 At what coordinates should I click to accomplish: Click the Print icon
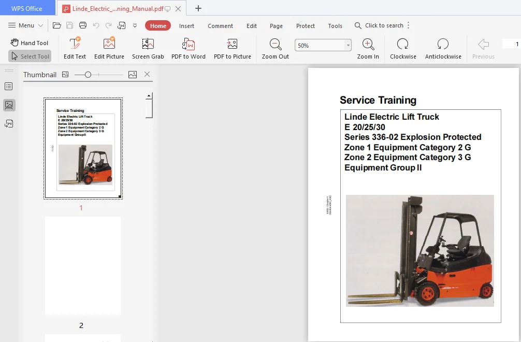click(x=83, y=25)
